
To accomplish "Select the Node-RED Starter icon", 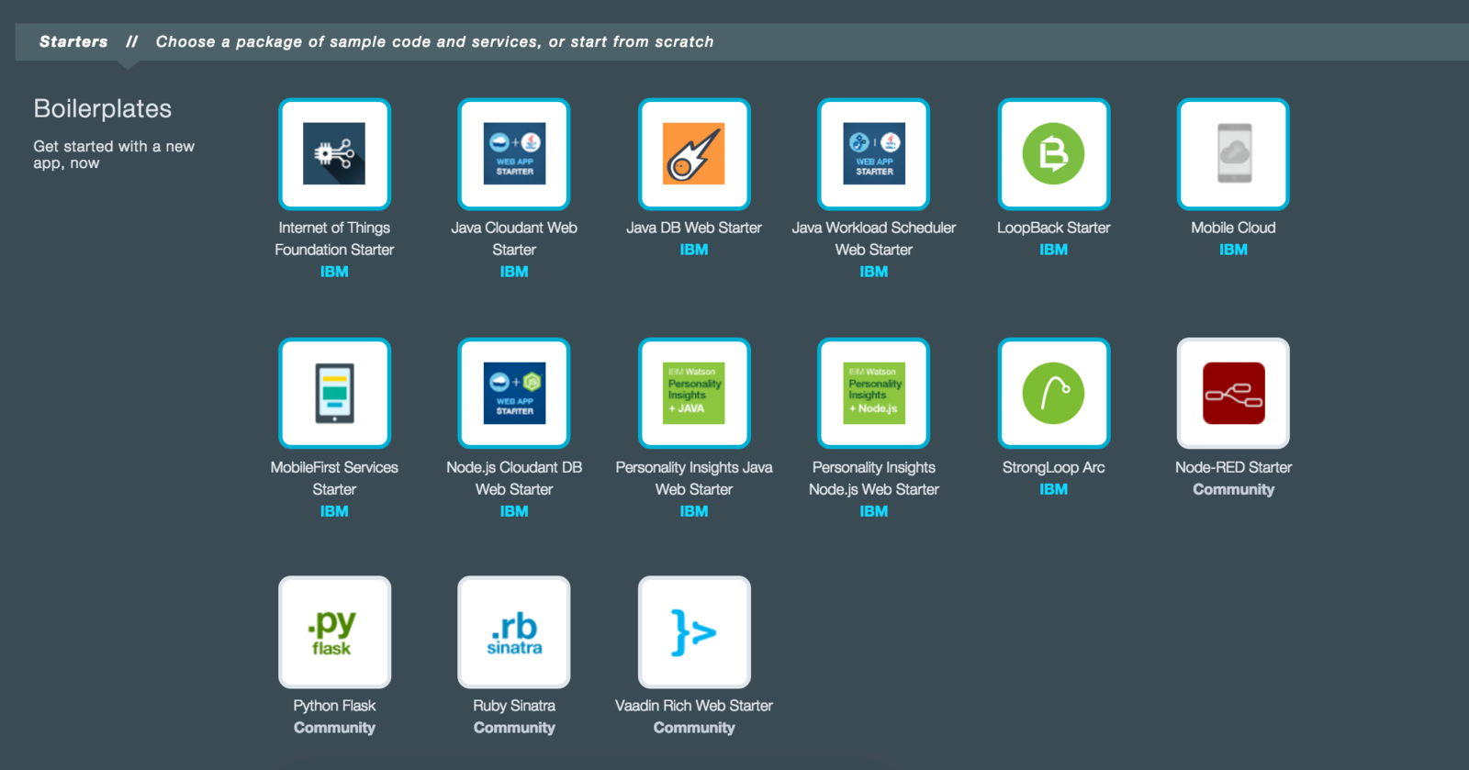I will [1233, 394].
